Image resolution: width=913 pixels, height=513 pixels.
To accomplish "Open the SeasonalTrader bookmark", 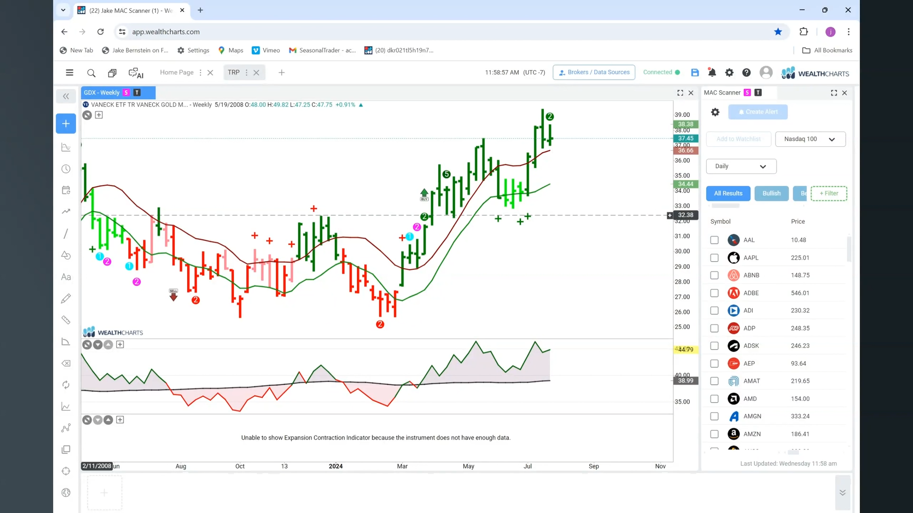I will pyautogui.click(x=322, y=50).
